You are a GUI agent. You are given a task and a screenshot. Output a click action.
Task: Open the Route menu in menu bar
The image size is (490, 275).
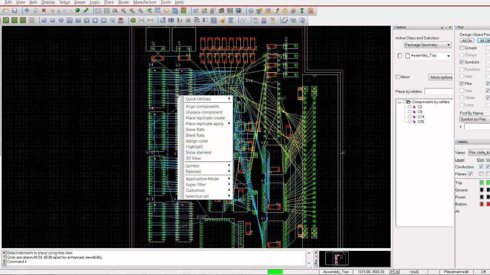click(123, 2)
